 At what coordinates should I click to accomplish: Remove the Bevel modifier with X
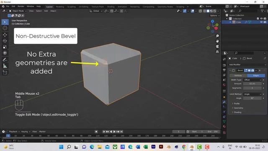[x=260, y=70]
